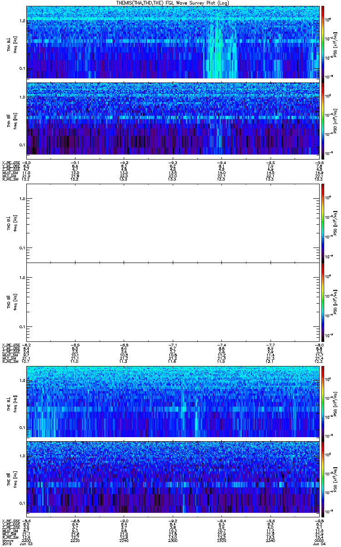Click inside the empty THD BL plot panel

point(173,223)
